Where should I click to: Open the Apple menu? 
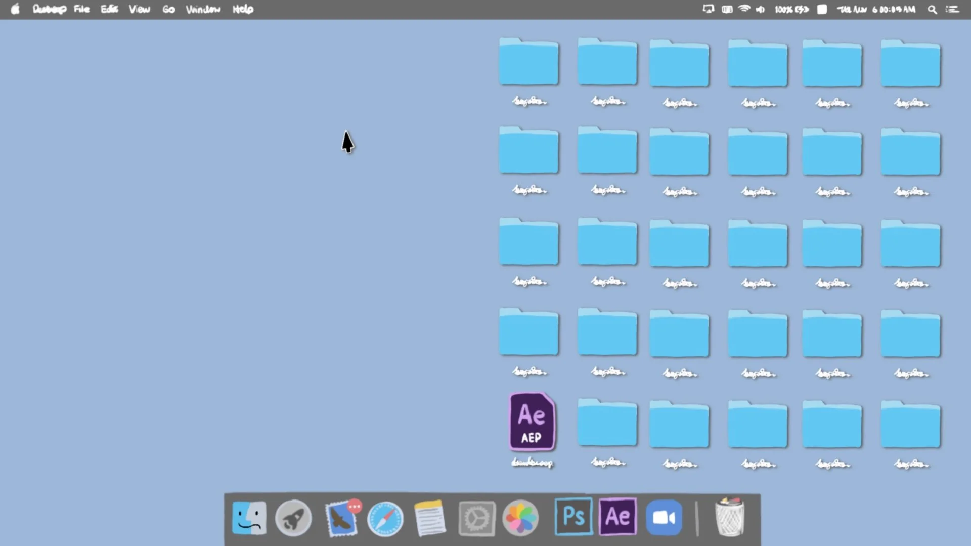point(15,9)
